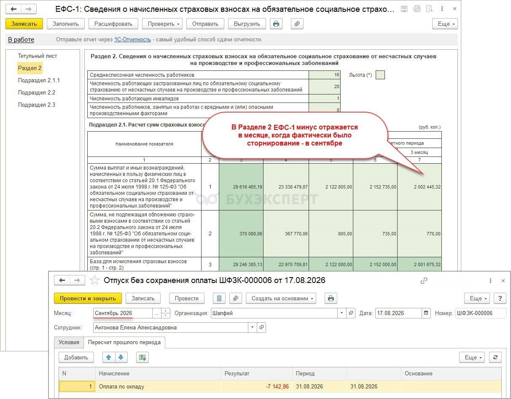Click the paperclip attachment icon in ЕФС-1 toolbar
This screenshot has width=511, height=399.
pos(297,24)
